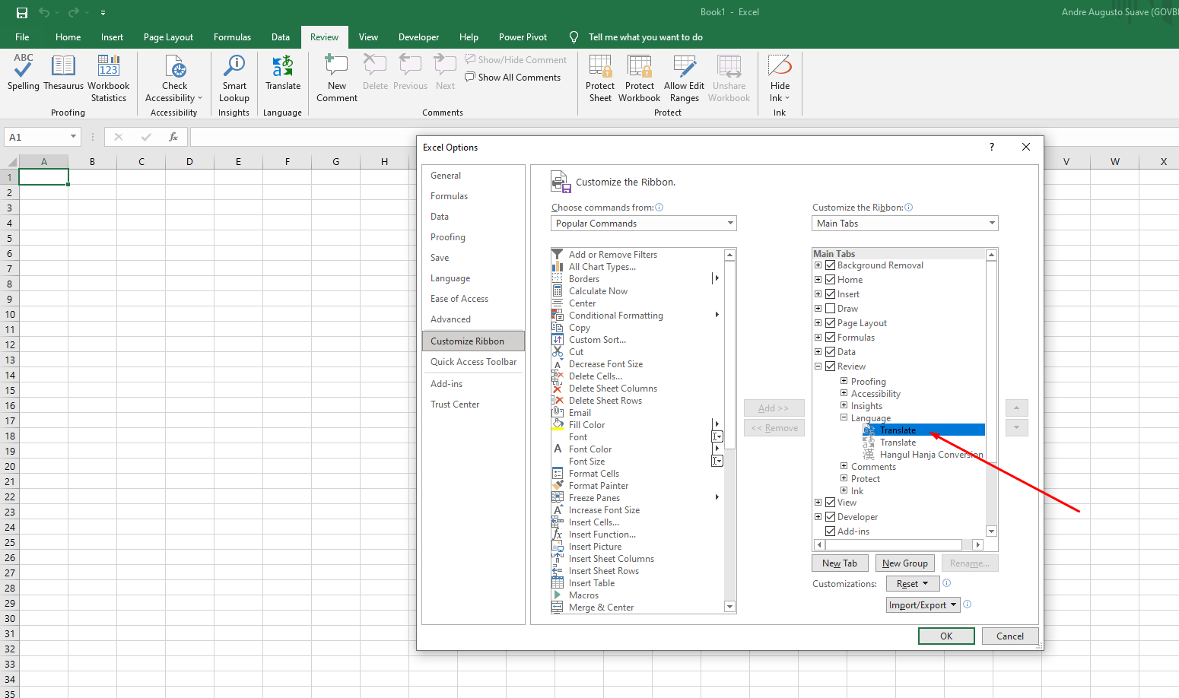Switch to the View ribbon tab
Viewport: 1179px width, 698px height.
point(368,36)
